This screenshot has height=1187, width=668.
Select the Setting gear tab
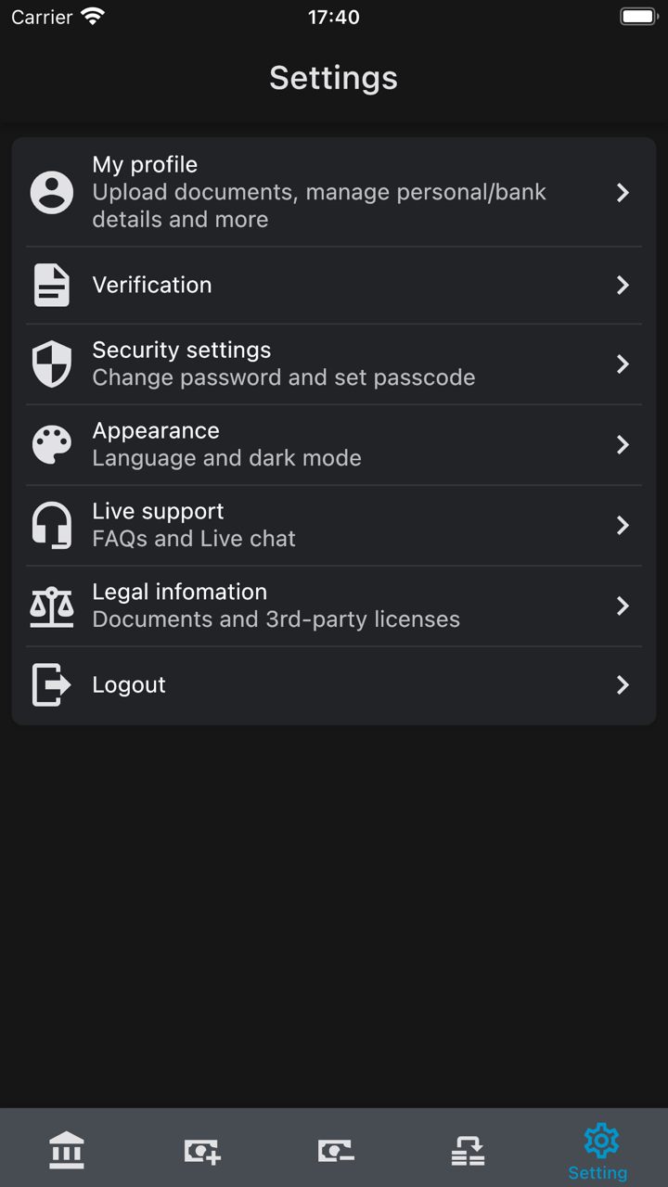pos(600,1150)
